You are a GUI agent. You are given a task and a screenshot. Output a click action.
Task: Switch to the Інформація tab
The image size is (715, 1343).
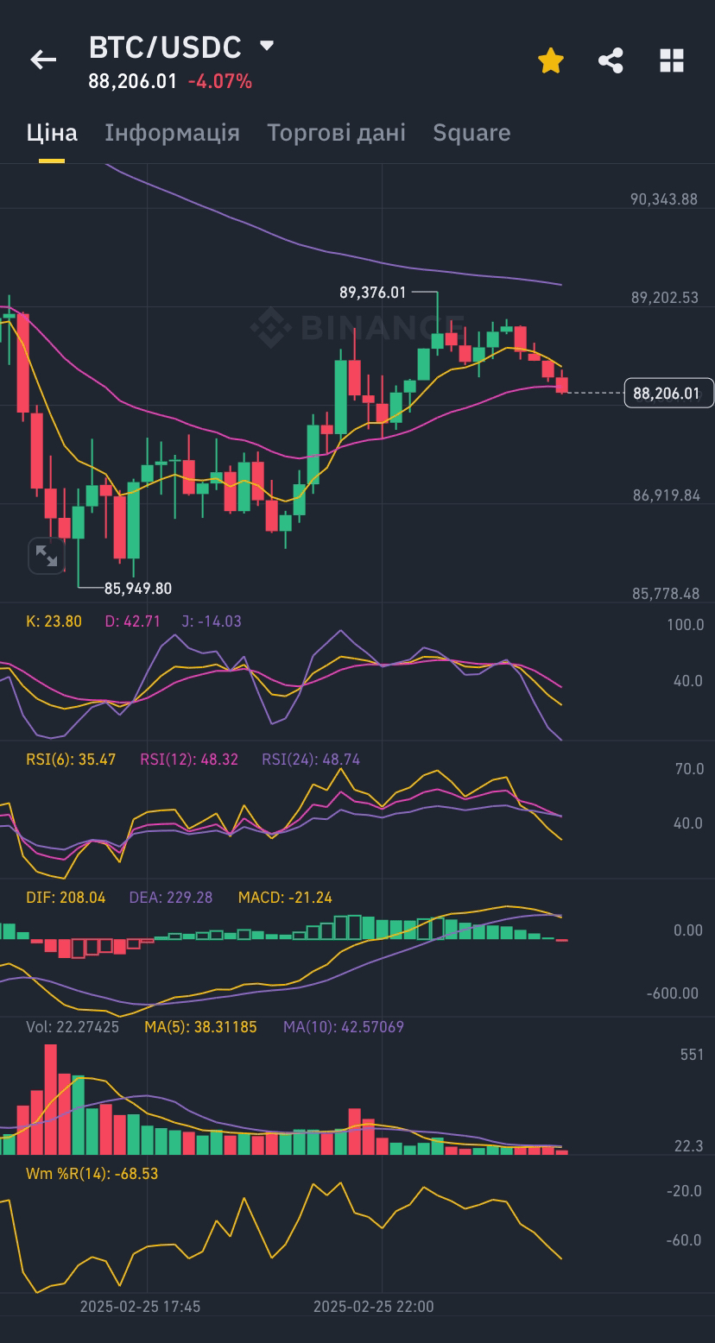pyautogui.click(x=172, y=132)
